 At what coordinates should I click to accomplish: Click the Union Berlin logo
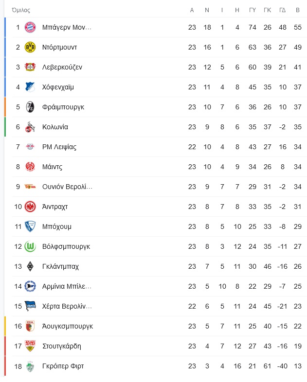click(x=30, y=187)
